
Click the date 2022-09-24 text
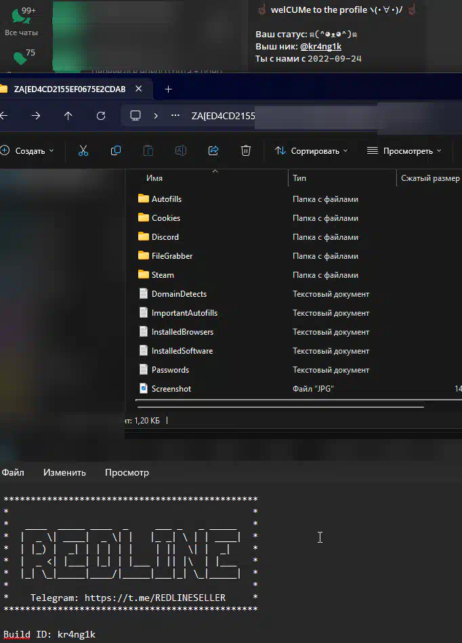click(x=335, y=59)
